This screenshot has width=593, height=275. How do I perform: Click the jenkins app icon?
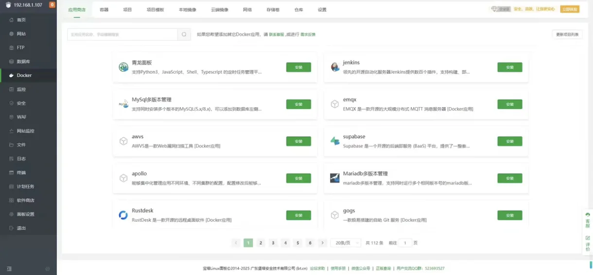335,67
